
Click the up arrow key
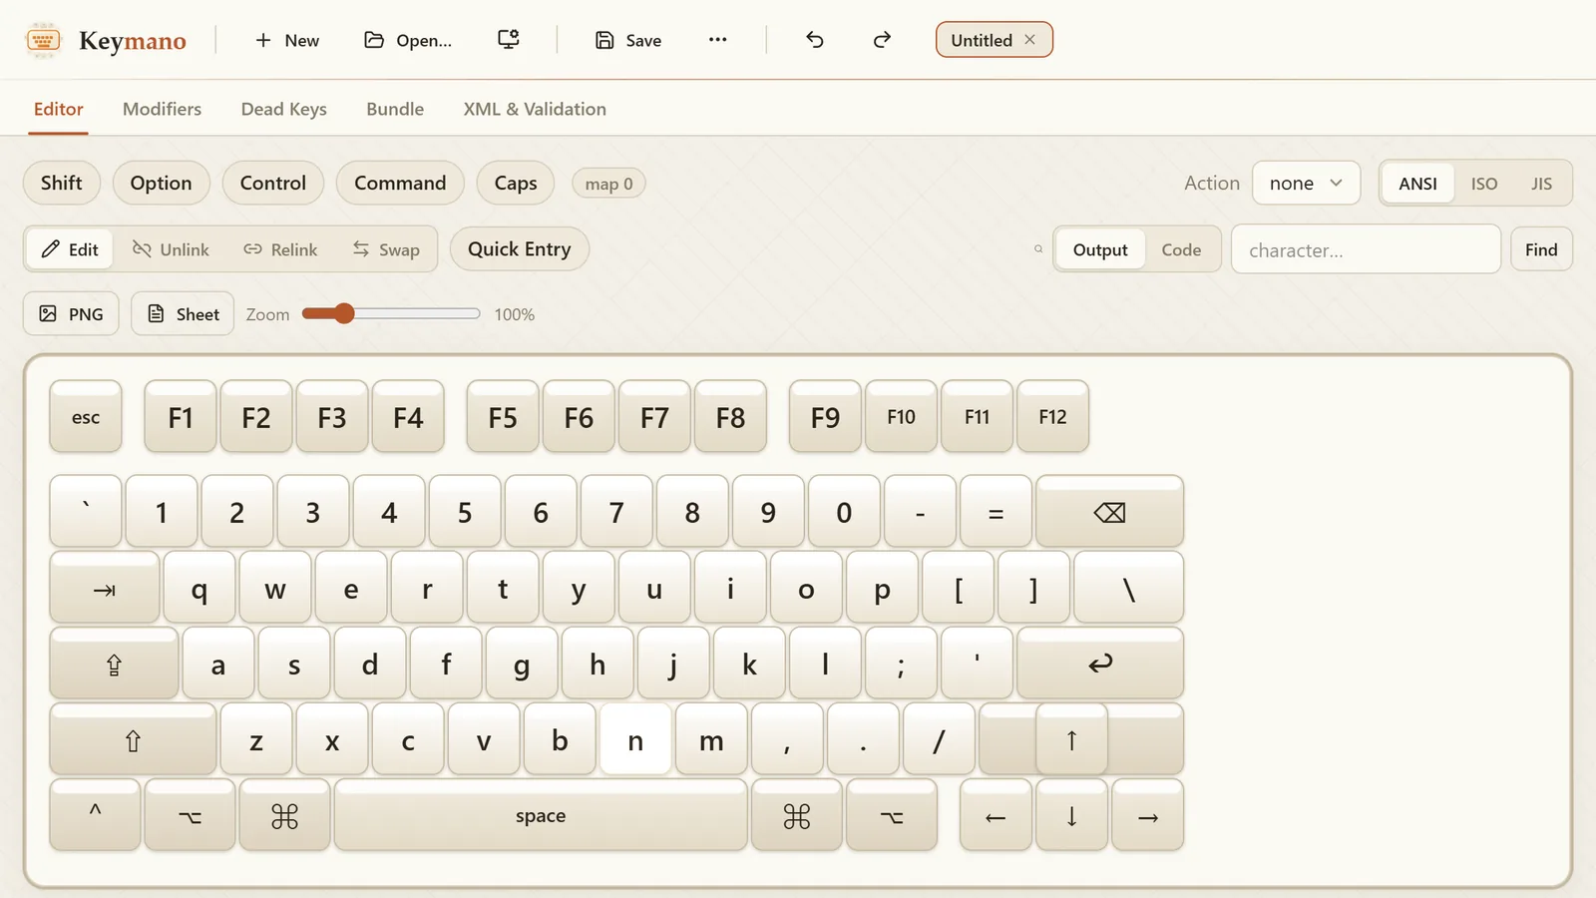click(x=1071, y=740)
